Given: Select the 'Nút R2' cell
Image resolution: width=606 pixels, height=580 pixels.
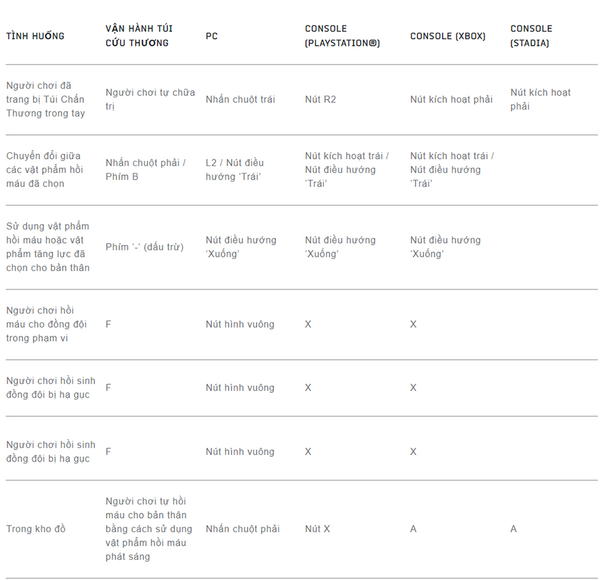Looking at the screenshot, I should pyautogui.click(x=321, y=100).
